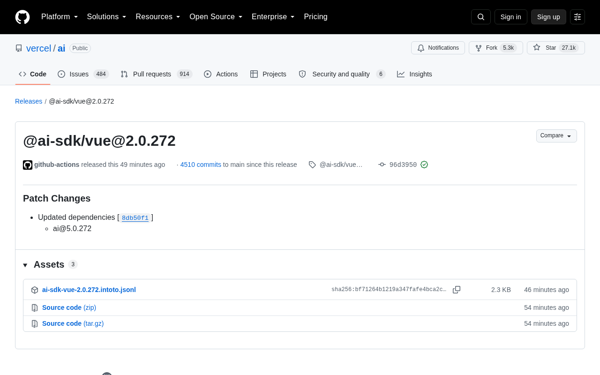Copy the sha256 checksum to clipboard
Viewport: 600px width, 375px height.
[457, 290]
